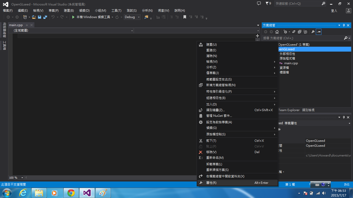Toggle auto-hide pin on the Properties panel
The image size is (353, 198).
pos(344,117)
